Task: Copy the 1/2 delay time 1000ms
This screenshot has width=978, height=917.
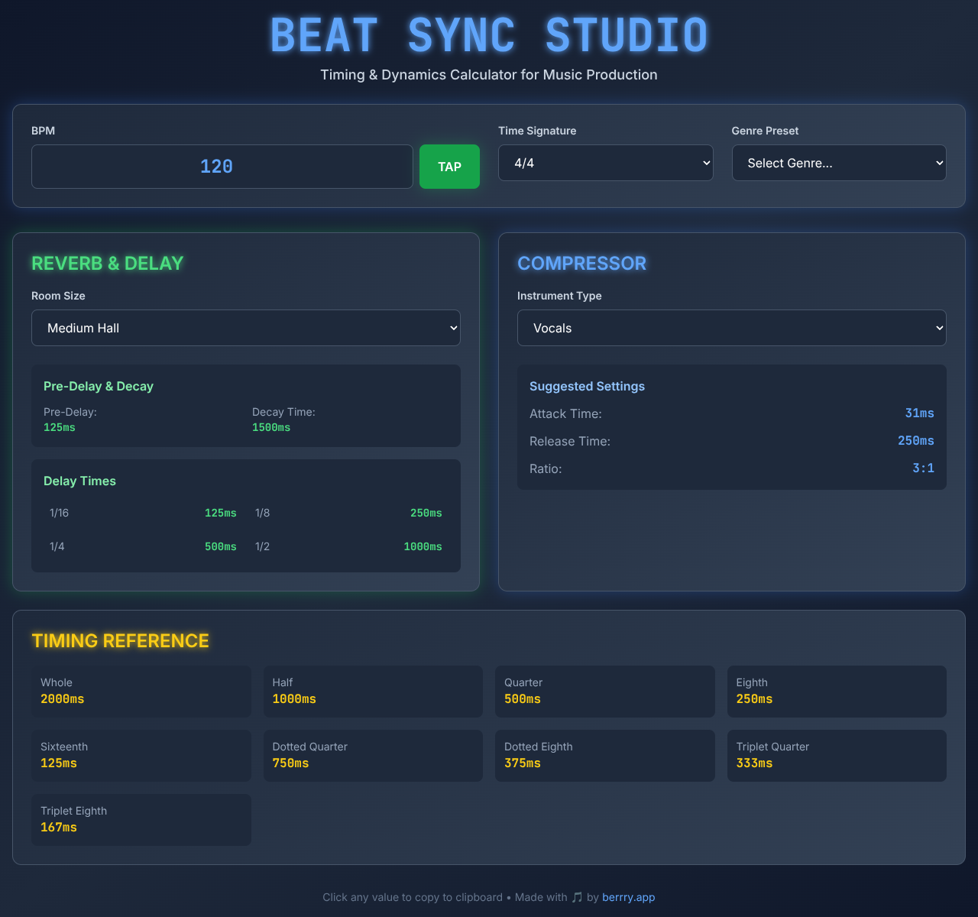Action: 422,546
